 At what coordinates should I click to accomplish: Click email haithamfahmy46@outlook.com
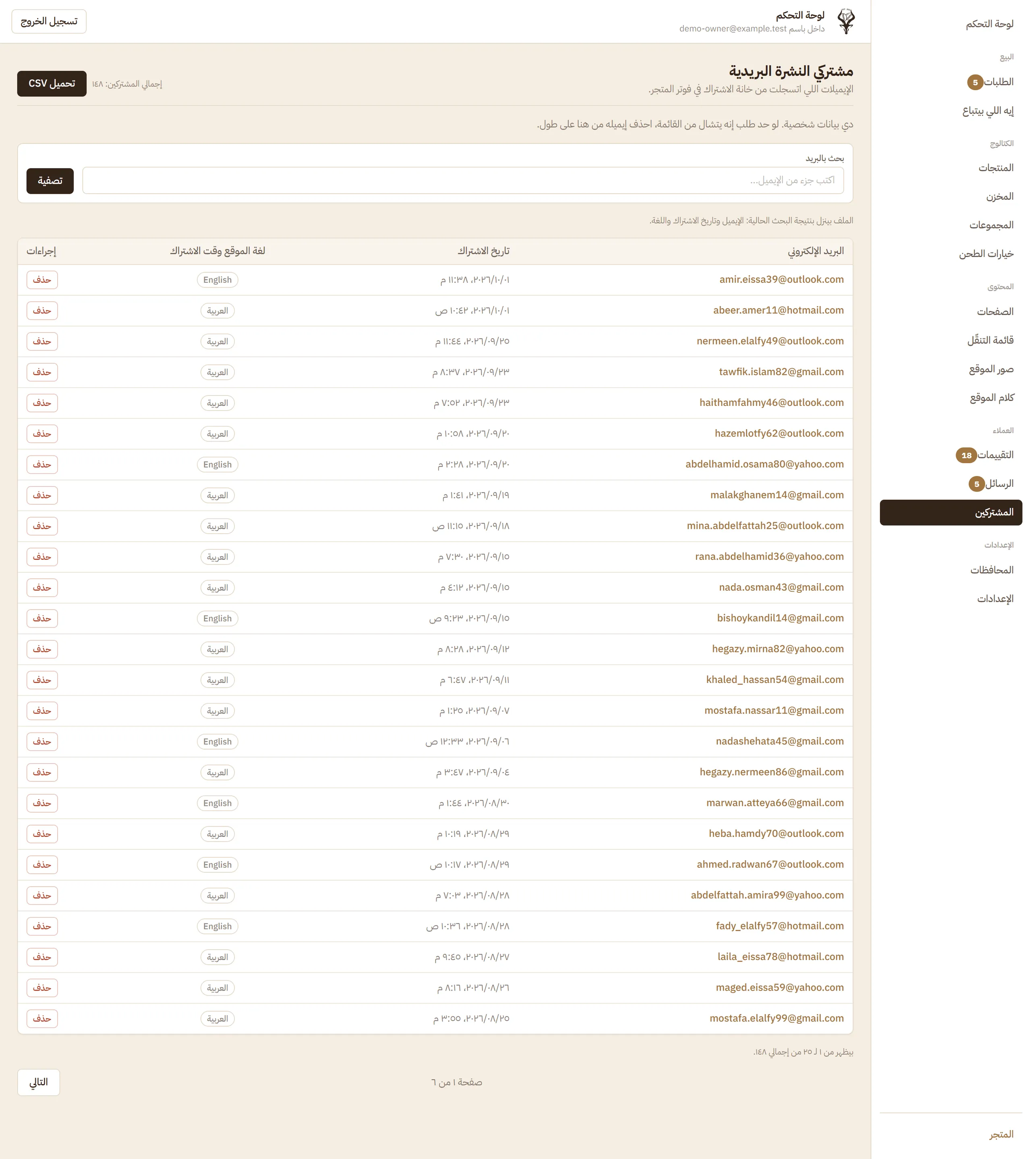pyautogui.click(x=771, y=403)
